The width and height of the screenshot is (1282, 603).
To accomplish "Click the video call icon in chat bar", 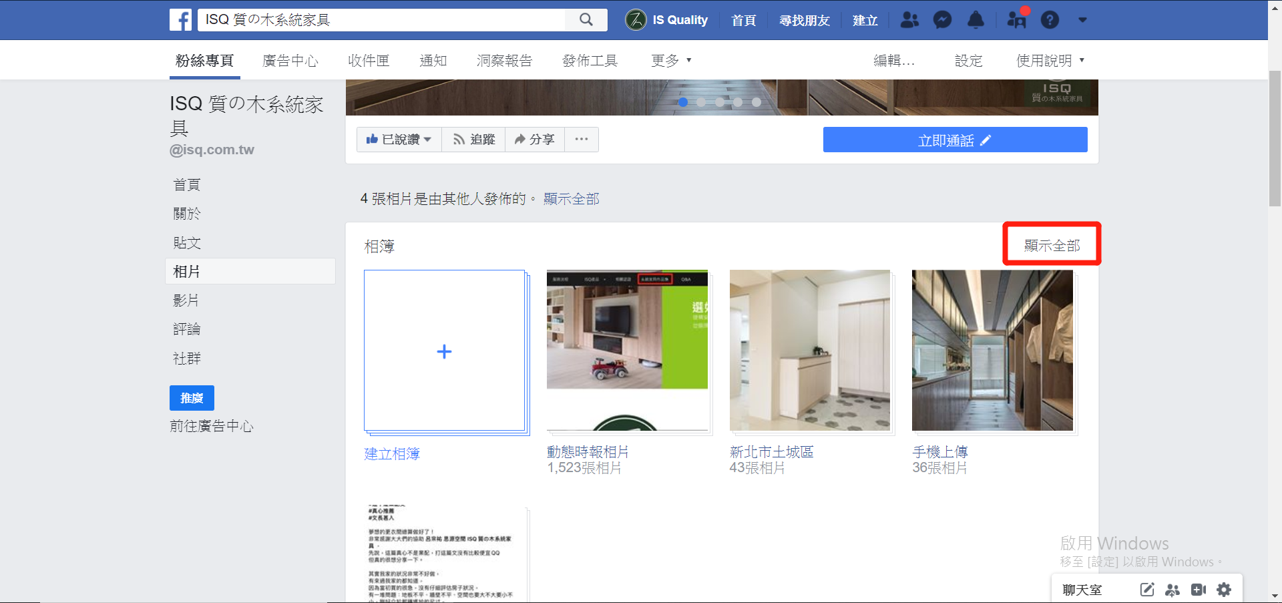I will (1199, 590).
